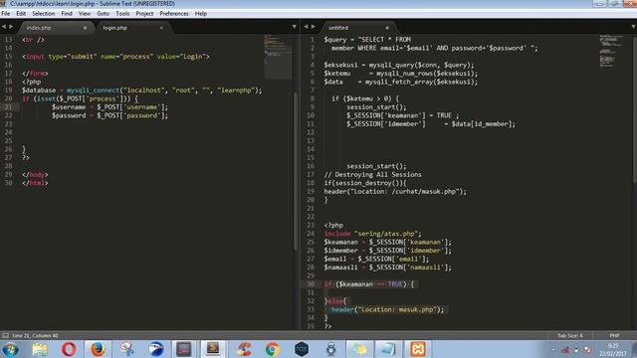Open the XAMPP control panel taskbar icon
The height and width of the screenshot is (358, 637).
[418, 349]
